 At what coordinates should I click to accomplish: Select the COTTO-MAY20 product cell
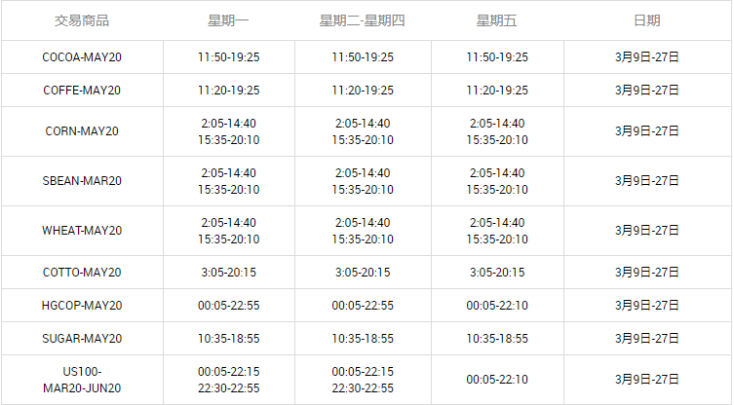[x=82, y=273]
